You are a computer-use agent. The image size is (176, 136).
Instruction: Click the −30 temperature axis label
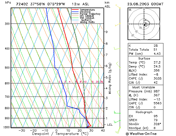22,130
